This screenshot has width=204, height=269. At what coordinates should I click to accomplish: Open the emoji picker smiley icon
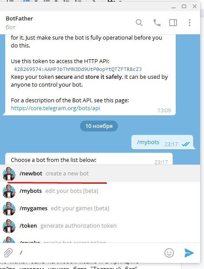pyautogui.click(x=169, y=253)
